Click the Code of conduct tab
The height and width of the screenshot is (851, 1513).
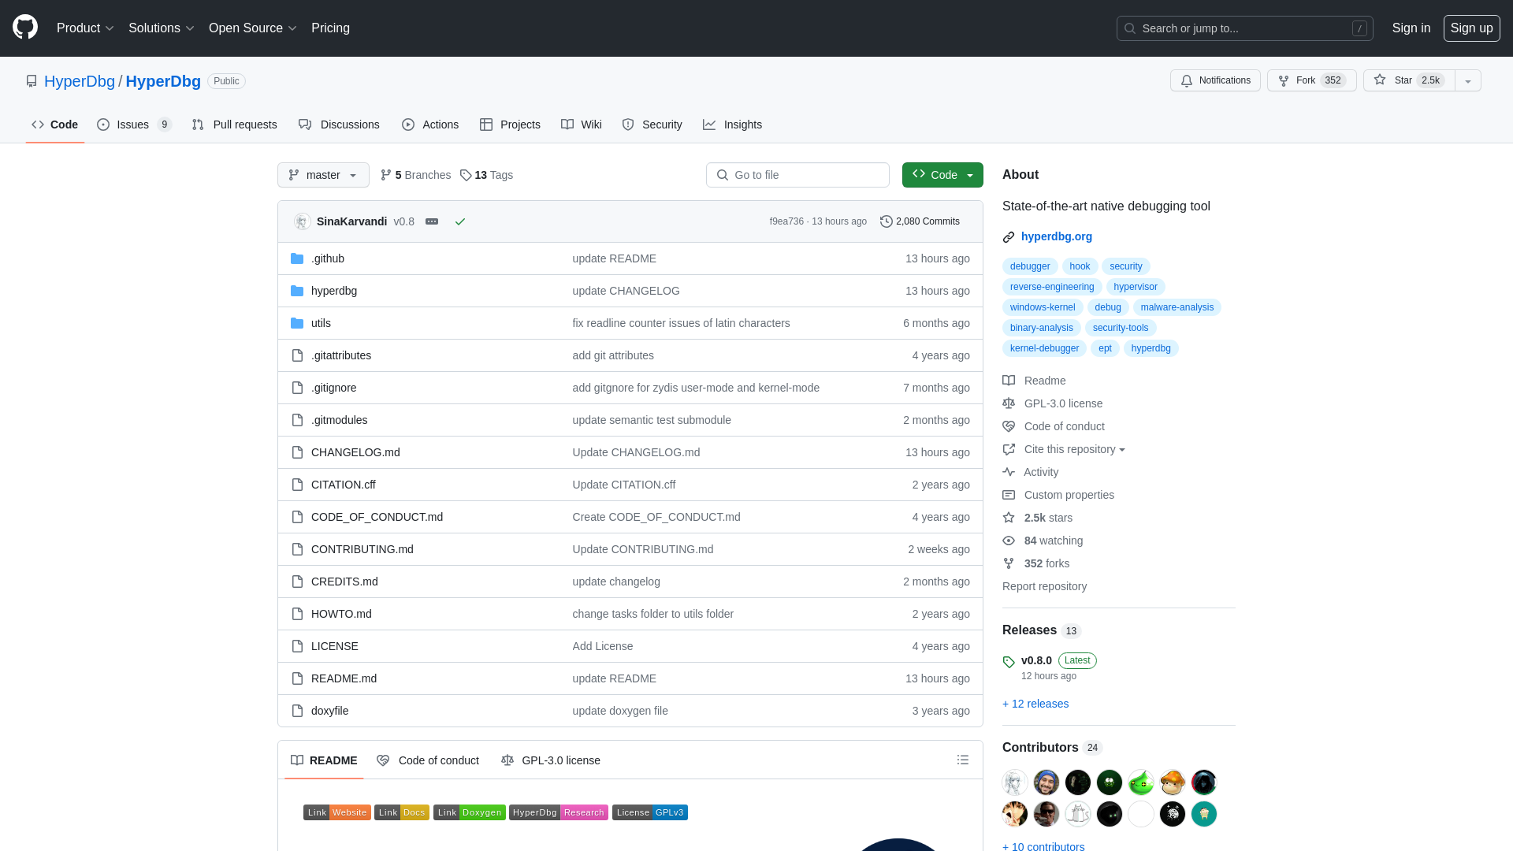(428, 760)
